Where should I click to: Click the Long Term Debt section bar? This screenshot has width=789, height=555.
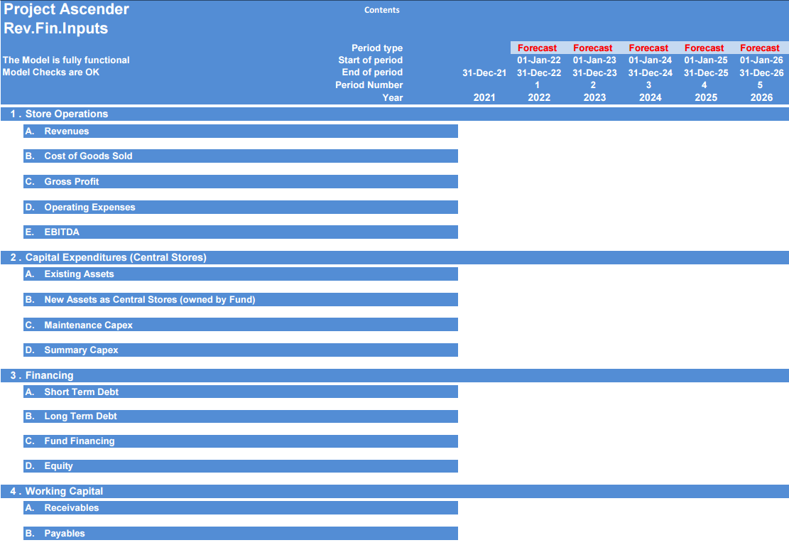click(x=241, y=416)
